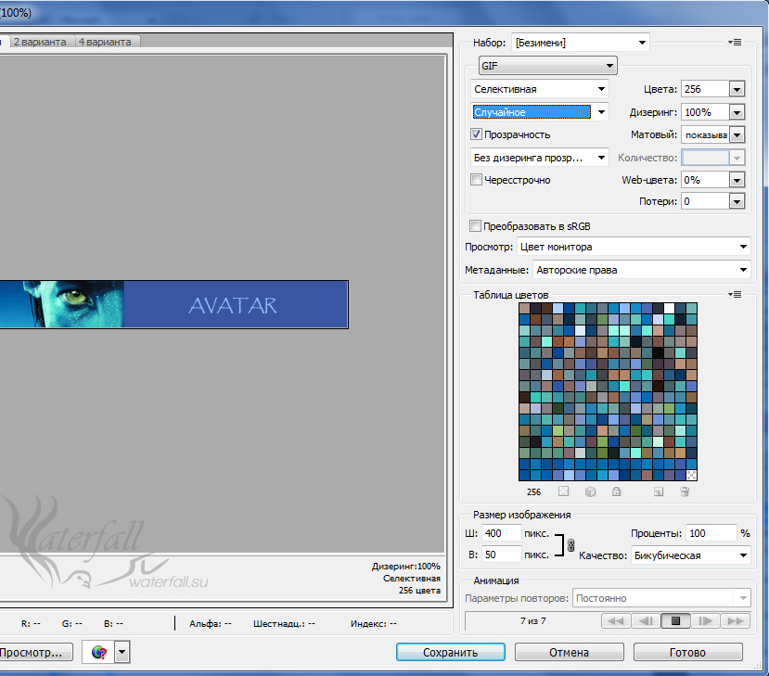The image size is (769, 676).
Task: Open the Потери dropdown arrow
Action: 737,201
